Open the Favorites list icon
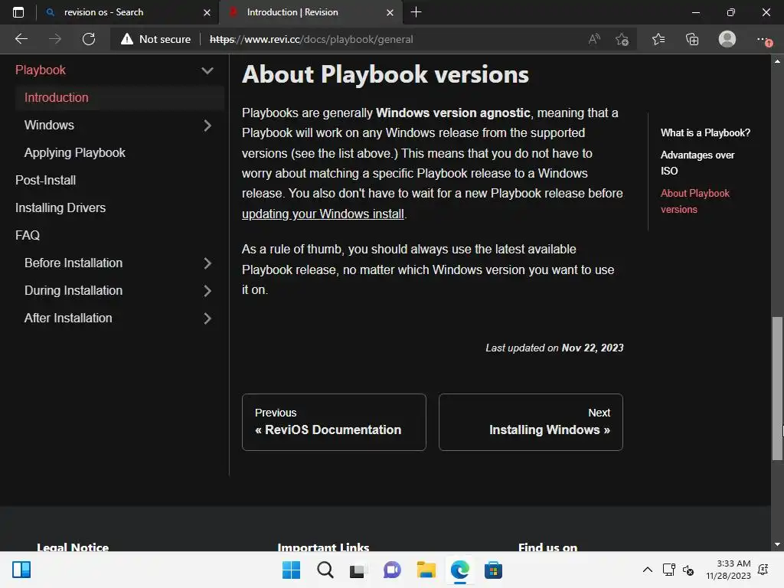Screen dimensions: 784x588 658,39
